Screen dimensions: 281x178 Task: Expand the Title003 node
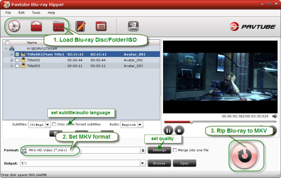(x=12, y=66)
